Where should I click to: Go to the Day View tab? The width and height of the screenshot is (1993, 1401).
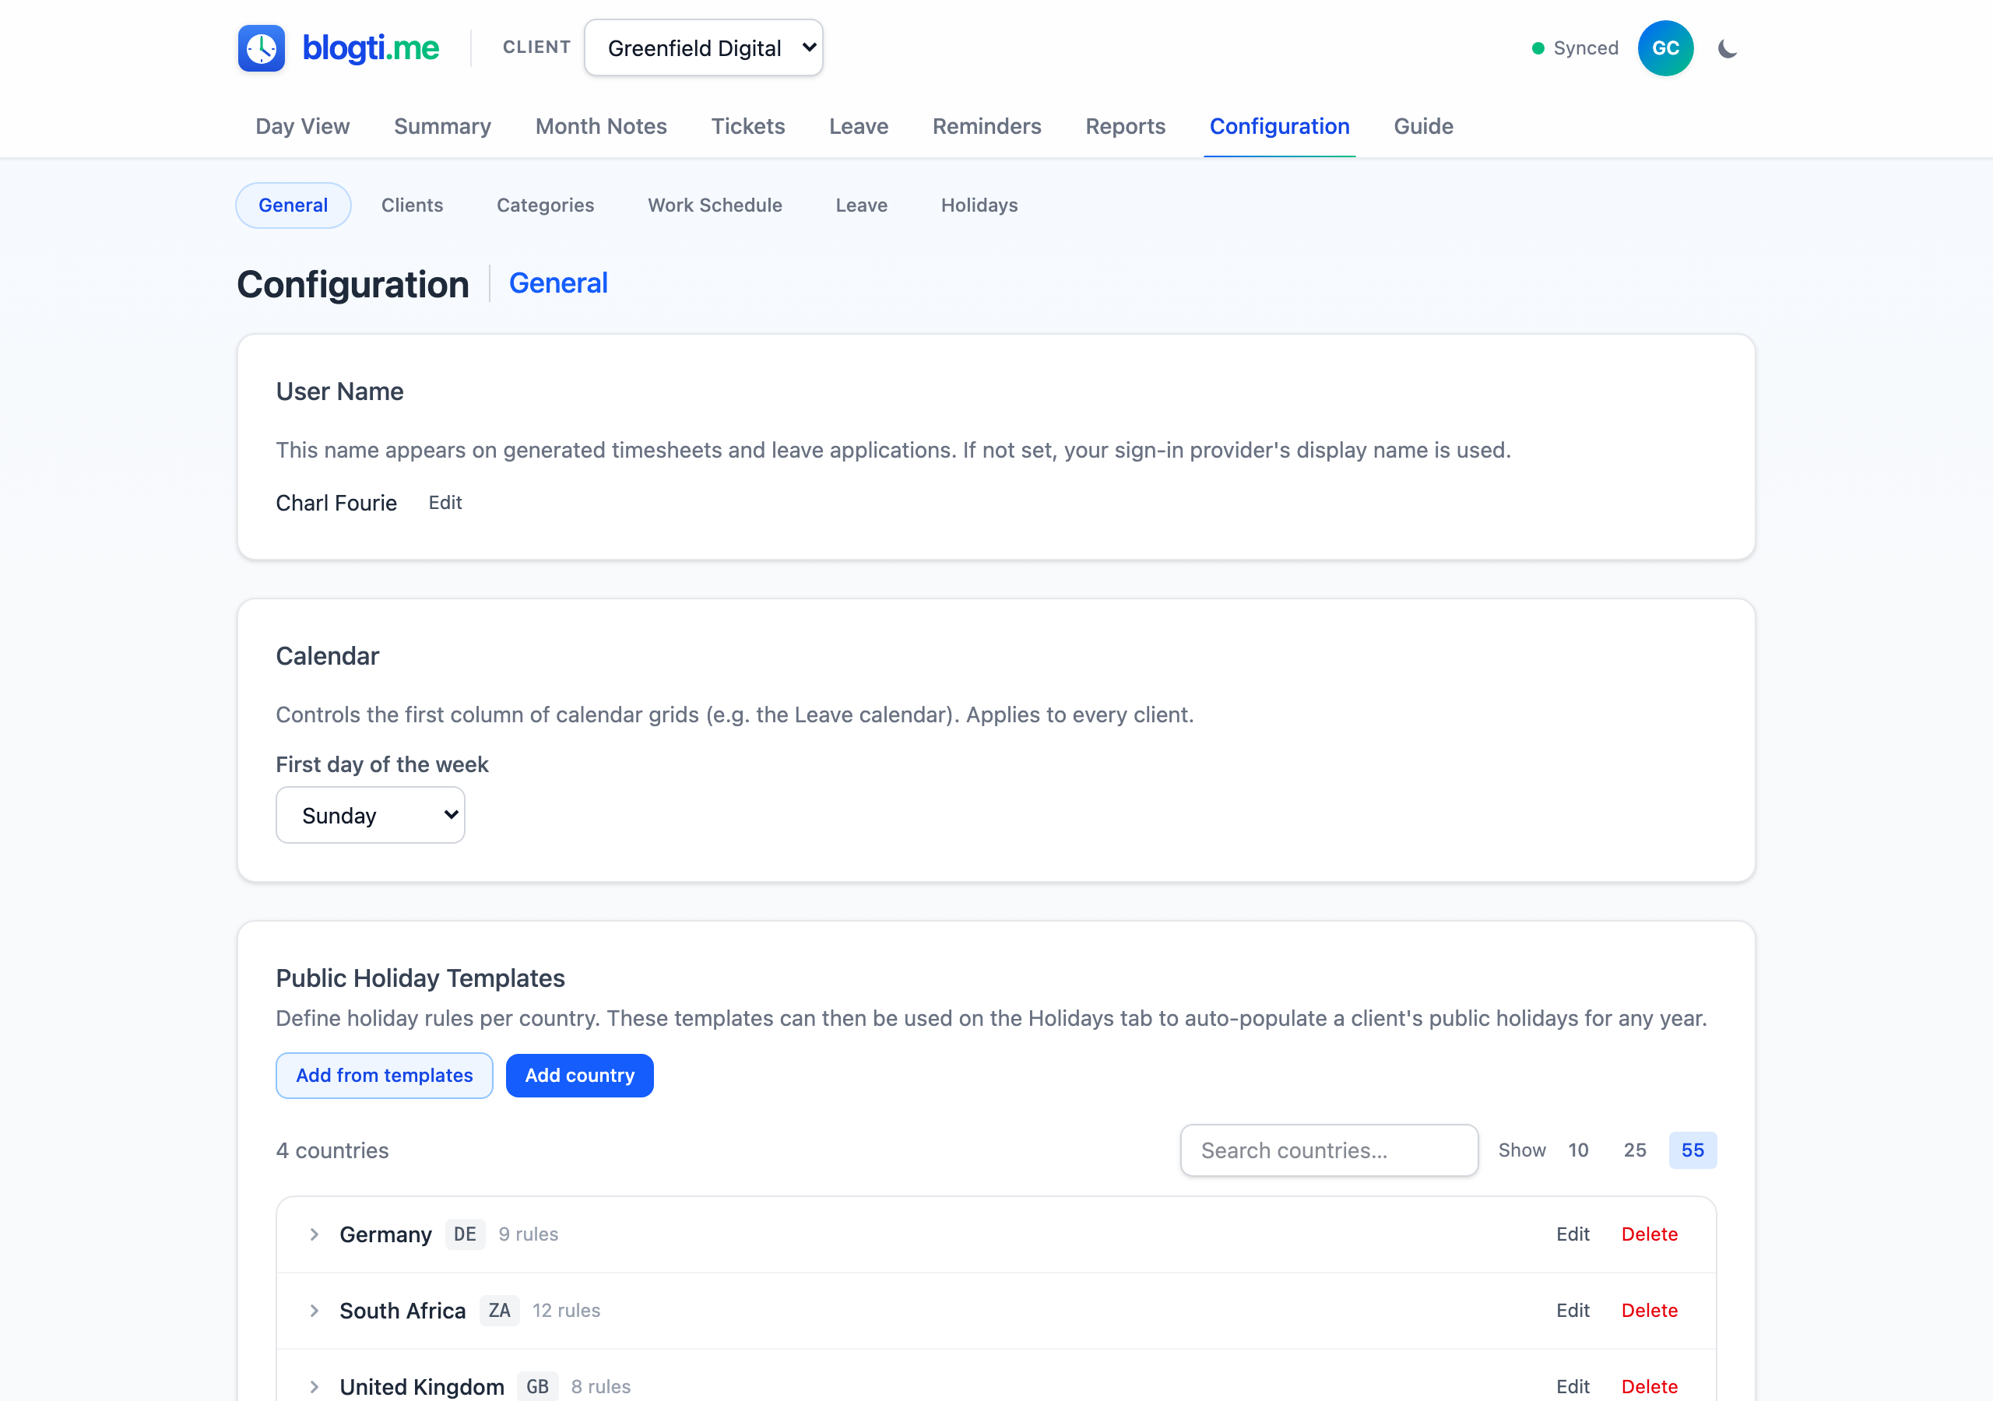(x=302, y=127)
